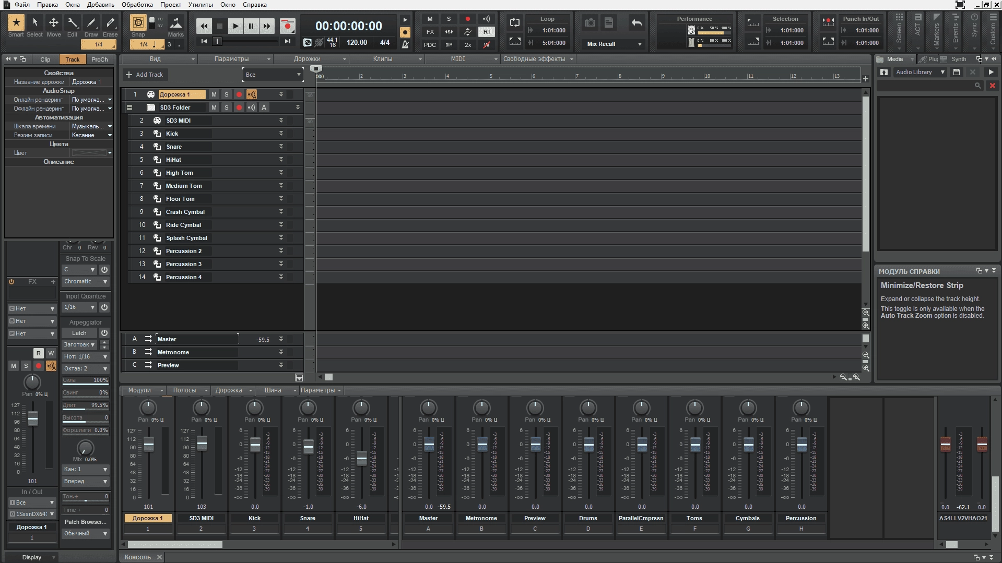Toggle the 2x oversampling button
Image resolution: width=1002 pixels, height=563 pixels.
[468, 45]
